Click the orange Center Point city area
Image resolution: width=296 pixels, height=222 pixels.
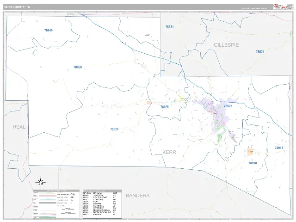(x=250, y=152)
